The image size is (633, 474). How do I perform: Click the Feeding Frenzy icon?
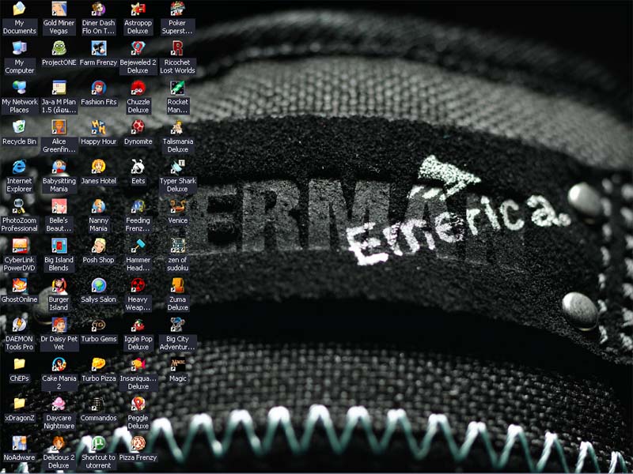[x=138, y=206]
